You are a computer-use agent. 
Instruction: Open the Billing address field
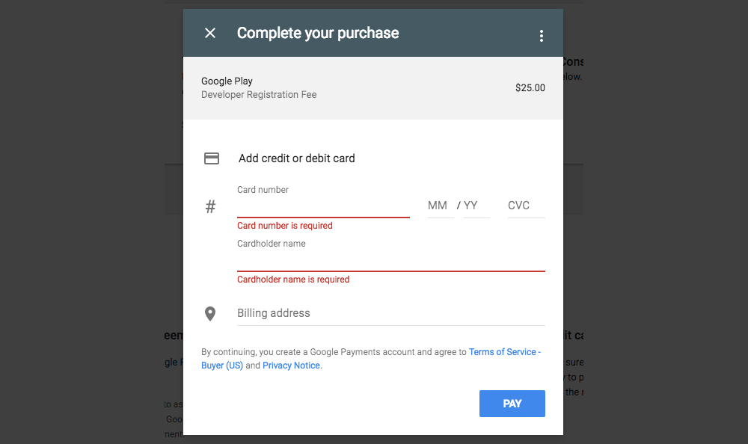[390, 313]
